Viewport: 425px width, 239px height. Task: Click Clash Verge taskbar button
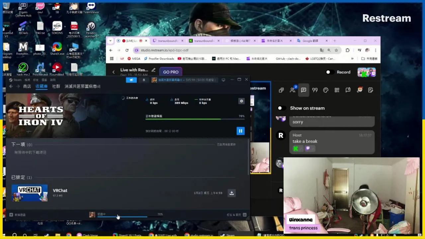(x=87, y=235)
